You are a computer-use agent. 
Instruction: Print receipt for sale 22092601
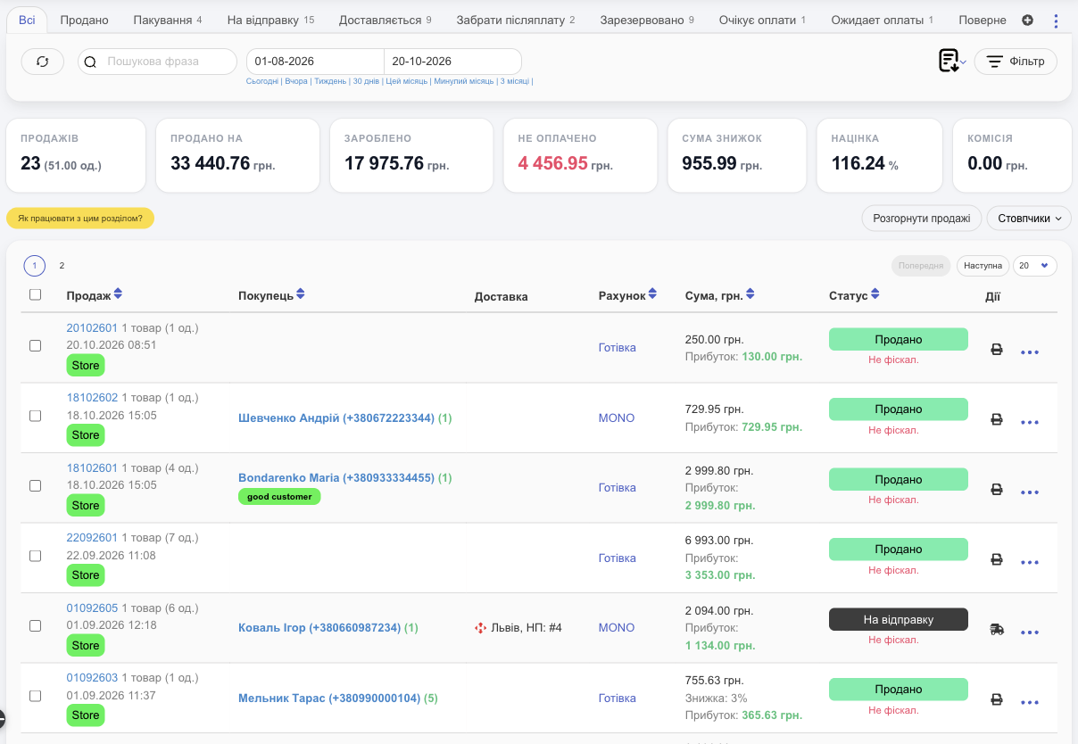(997, 559)
